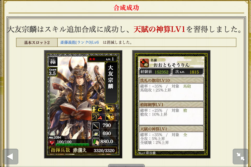Select the cavalry aptitude S icon

110,109
